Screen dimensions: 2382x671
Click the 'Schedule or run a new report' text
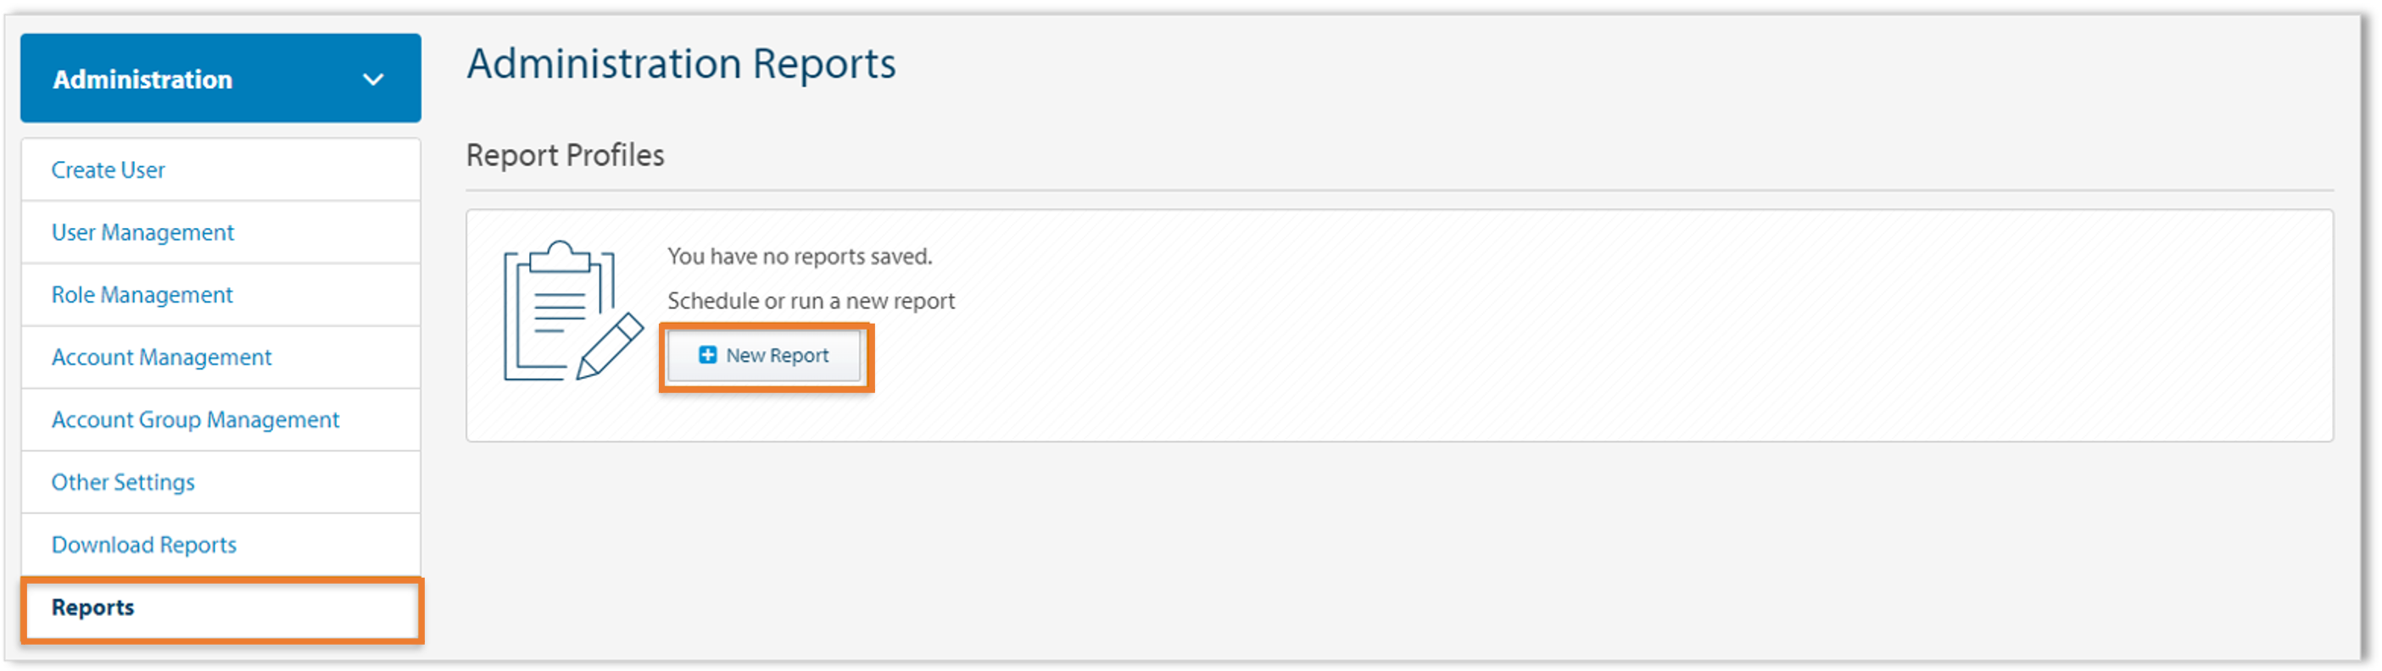(811, 301)
